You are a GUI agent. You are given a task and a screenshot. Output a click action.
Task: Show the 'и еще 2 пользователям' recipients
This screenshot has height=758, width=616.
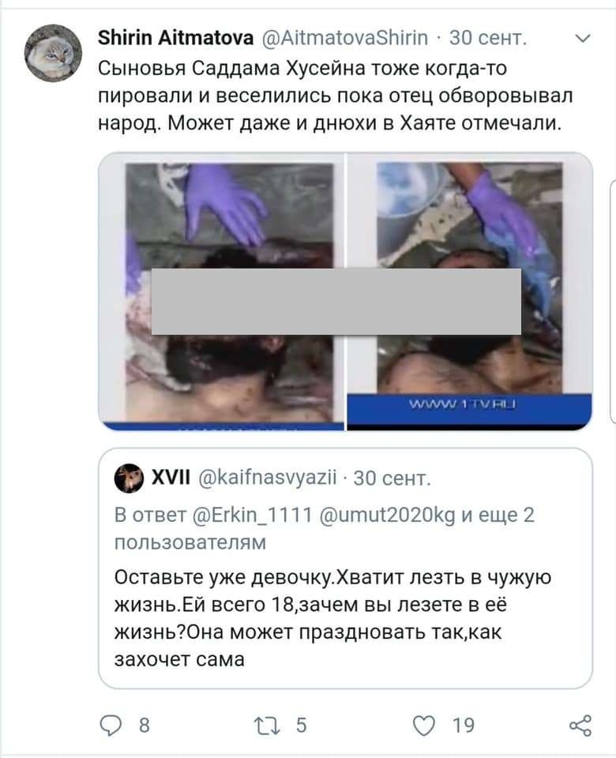[x=325, y=529]
